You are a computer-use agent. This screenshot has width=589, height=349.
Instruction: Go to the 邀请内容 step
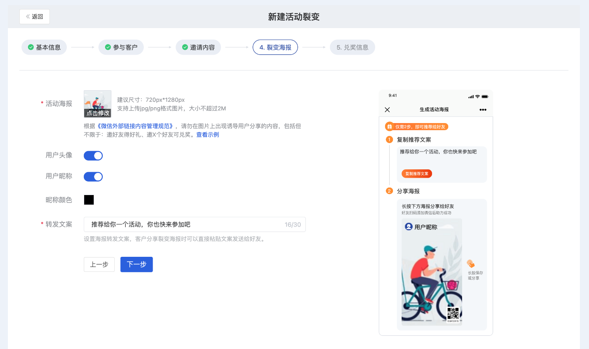click(198, 47)
